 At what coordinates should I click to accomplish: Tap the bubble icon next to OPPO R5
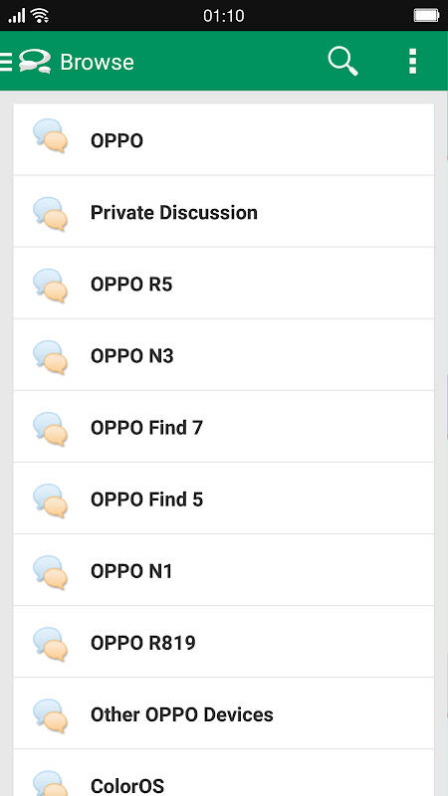point(51,286)
